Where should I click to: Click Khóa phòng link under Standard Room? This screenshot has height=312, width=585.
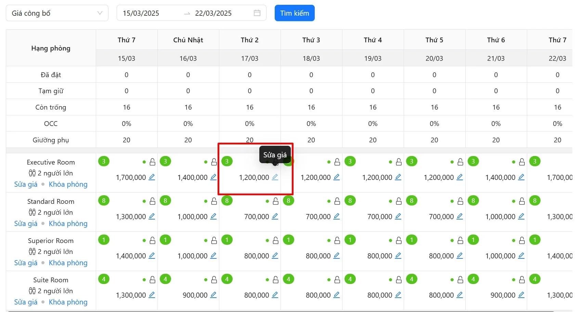tap(68, 224)
